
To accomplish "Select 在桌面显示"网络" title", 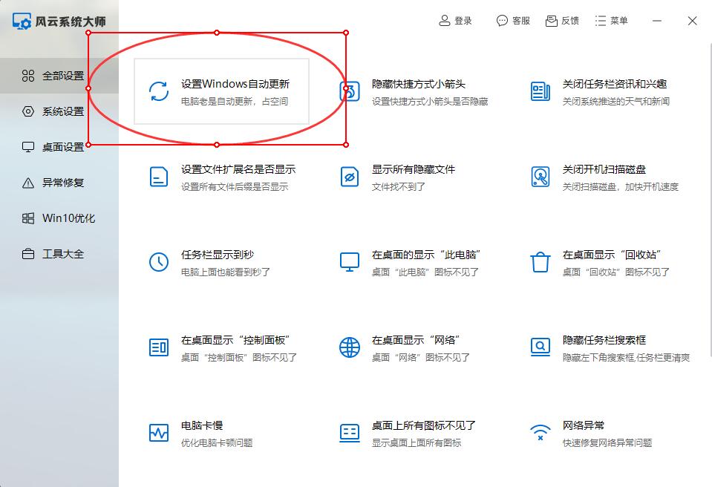I will point(416,340).
